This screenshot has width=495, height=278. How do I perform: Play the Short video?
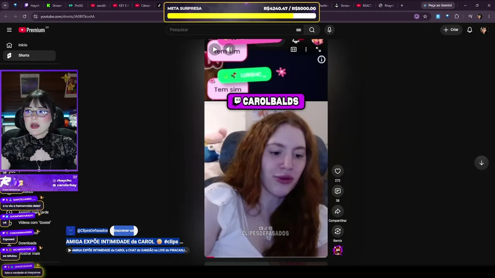tap(215, 49)
